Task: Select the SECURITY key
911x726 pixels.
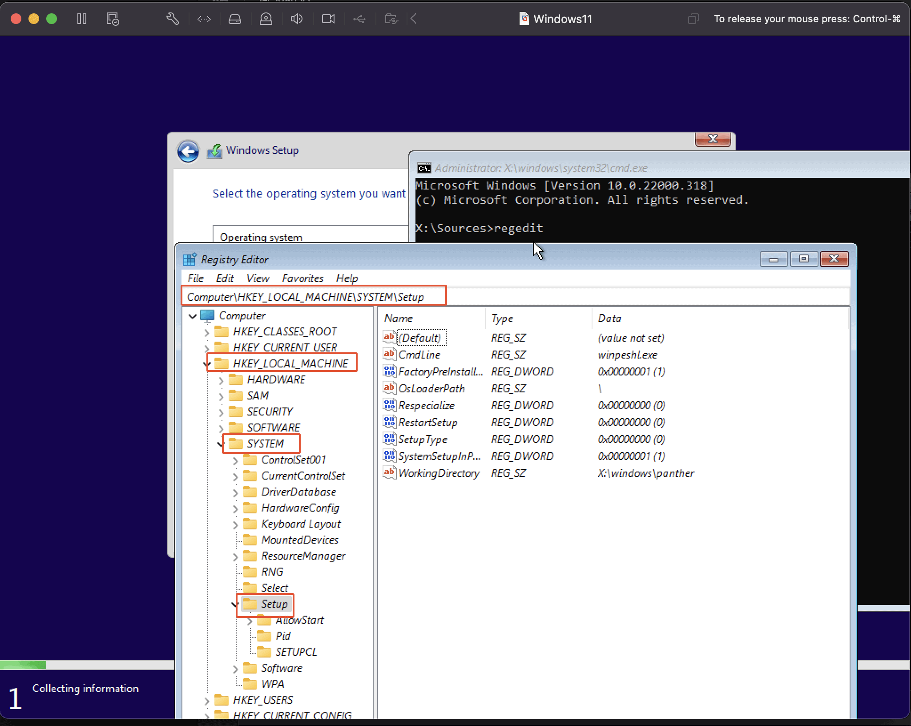Action: point(270,412)
